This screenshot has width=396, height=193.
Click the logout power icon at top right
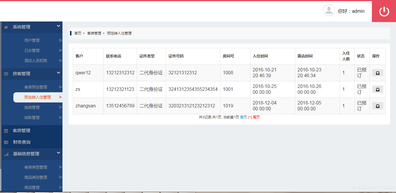(x=384, y=11)
